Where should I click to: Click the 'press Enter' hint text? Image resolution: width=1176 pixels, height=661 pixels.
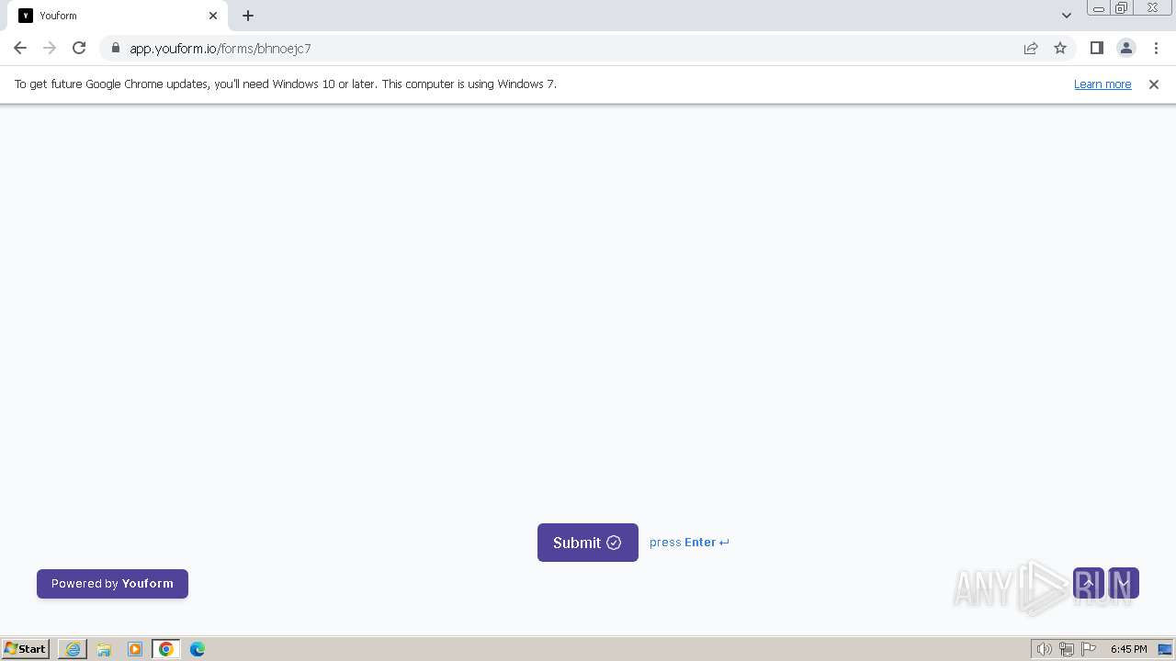pos(689,543)
